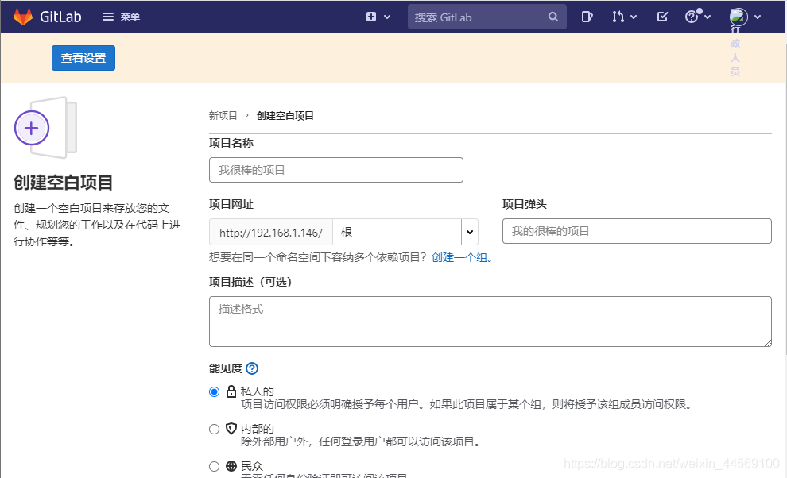
Task: Click the user avatar image
Action: 739,17
